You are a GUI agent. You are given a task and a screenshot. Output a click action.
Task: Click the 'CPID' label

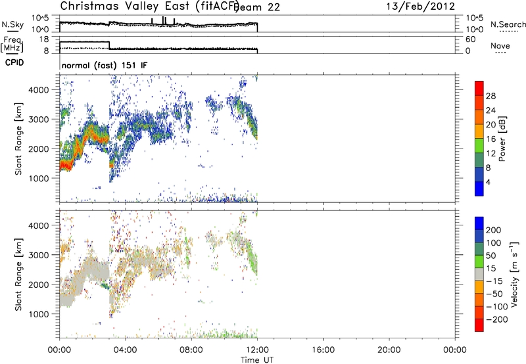tap(14, 62)
